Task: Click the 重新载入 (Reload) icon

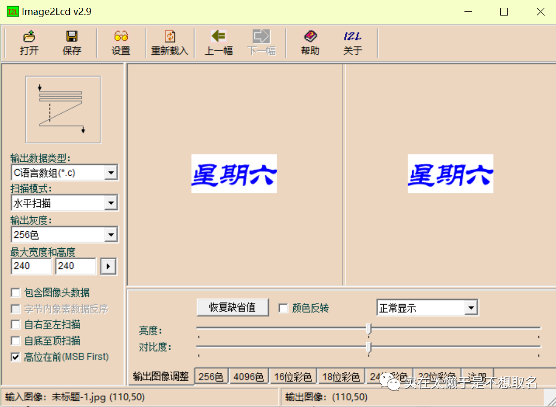Action: pos(170,37)
